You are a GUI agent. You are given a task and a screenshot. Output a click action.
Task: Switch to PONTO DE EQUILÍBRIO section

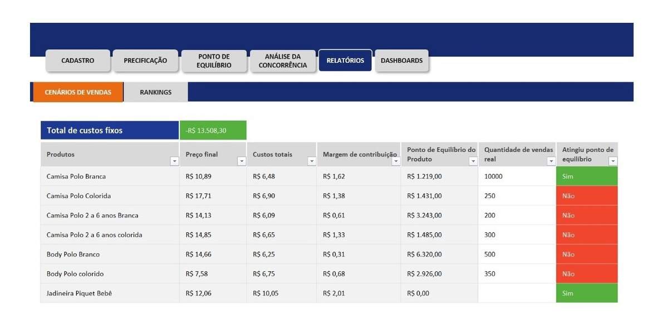pos(214,61)
